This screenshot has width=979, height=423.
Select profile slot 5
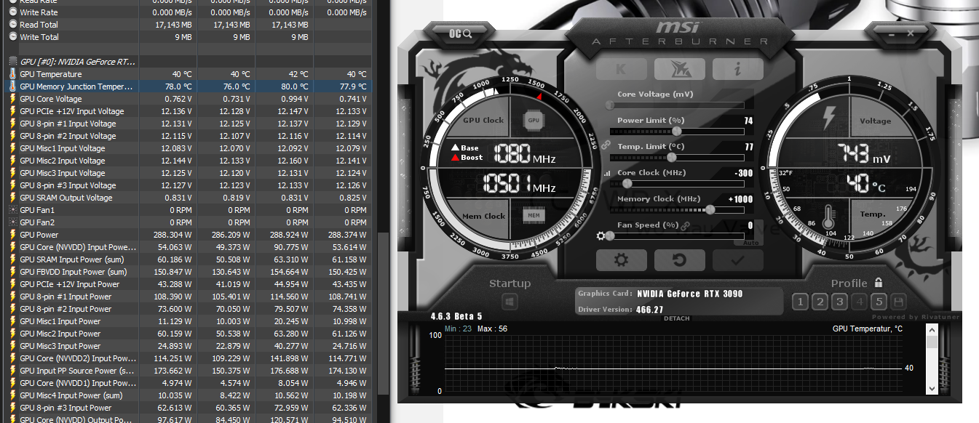879,302
